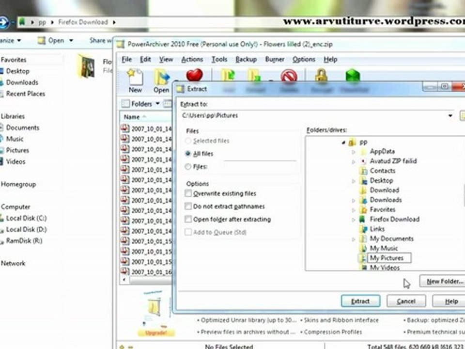Select My Music folder in the tree
Viewport: 465px width, 349px height.
click(384, 248)
